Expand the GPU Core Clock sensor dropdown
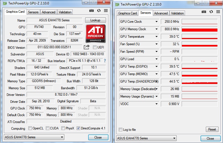 pos(156,22)
